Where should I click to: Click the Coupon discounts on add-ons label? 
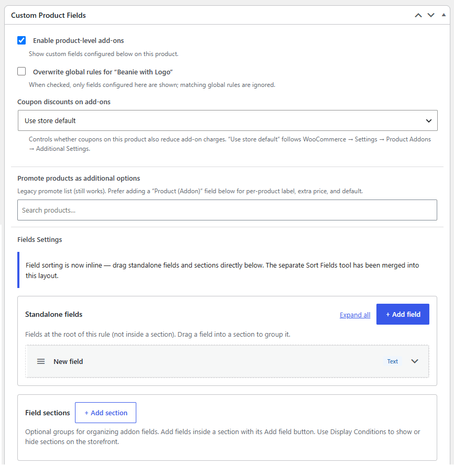(64, 102)
